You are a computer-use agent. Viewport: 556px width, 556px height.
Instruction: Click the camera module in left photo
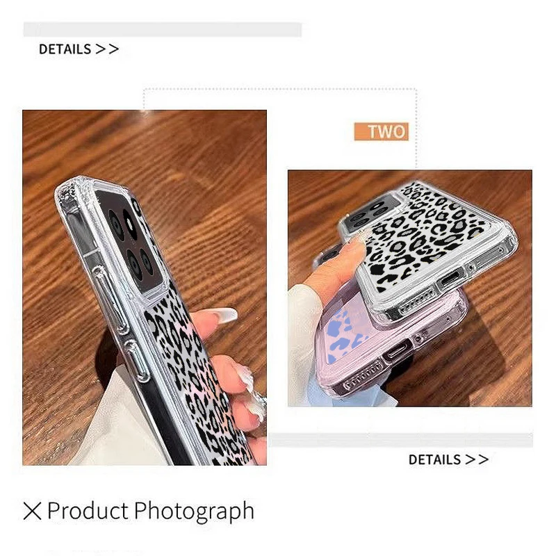tap(129, 241)
